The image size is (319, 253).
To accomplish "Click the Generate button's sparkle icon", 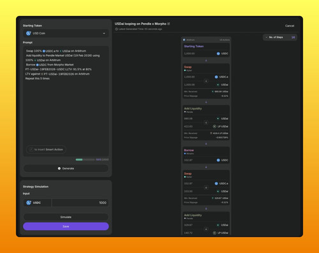I will (59, 168).
